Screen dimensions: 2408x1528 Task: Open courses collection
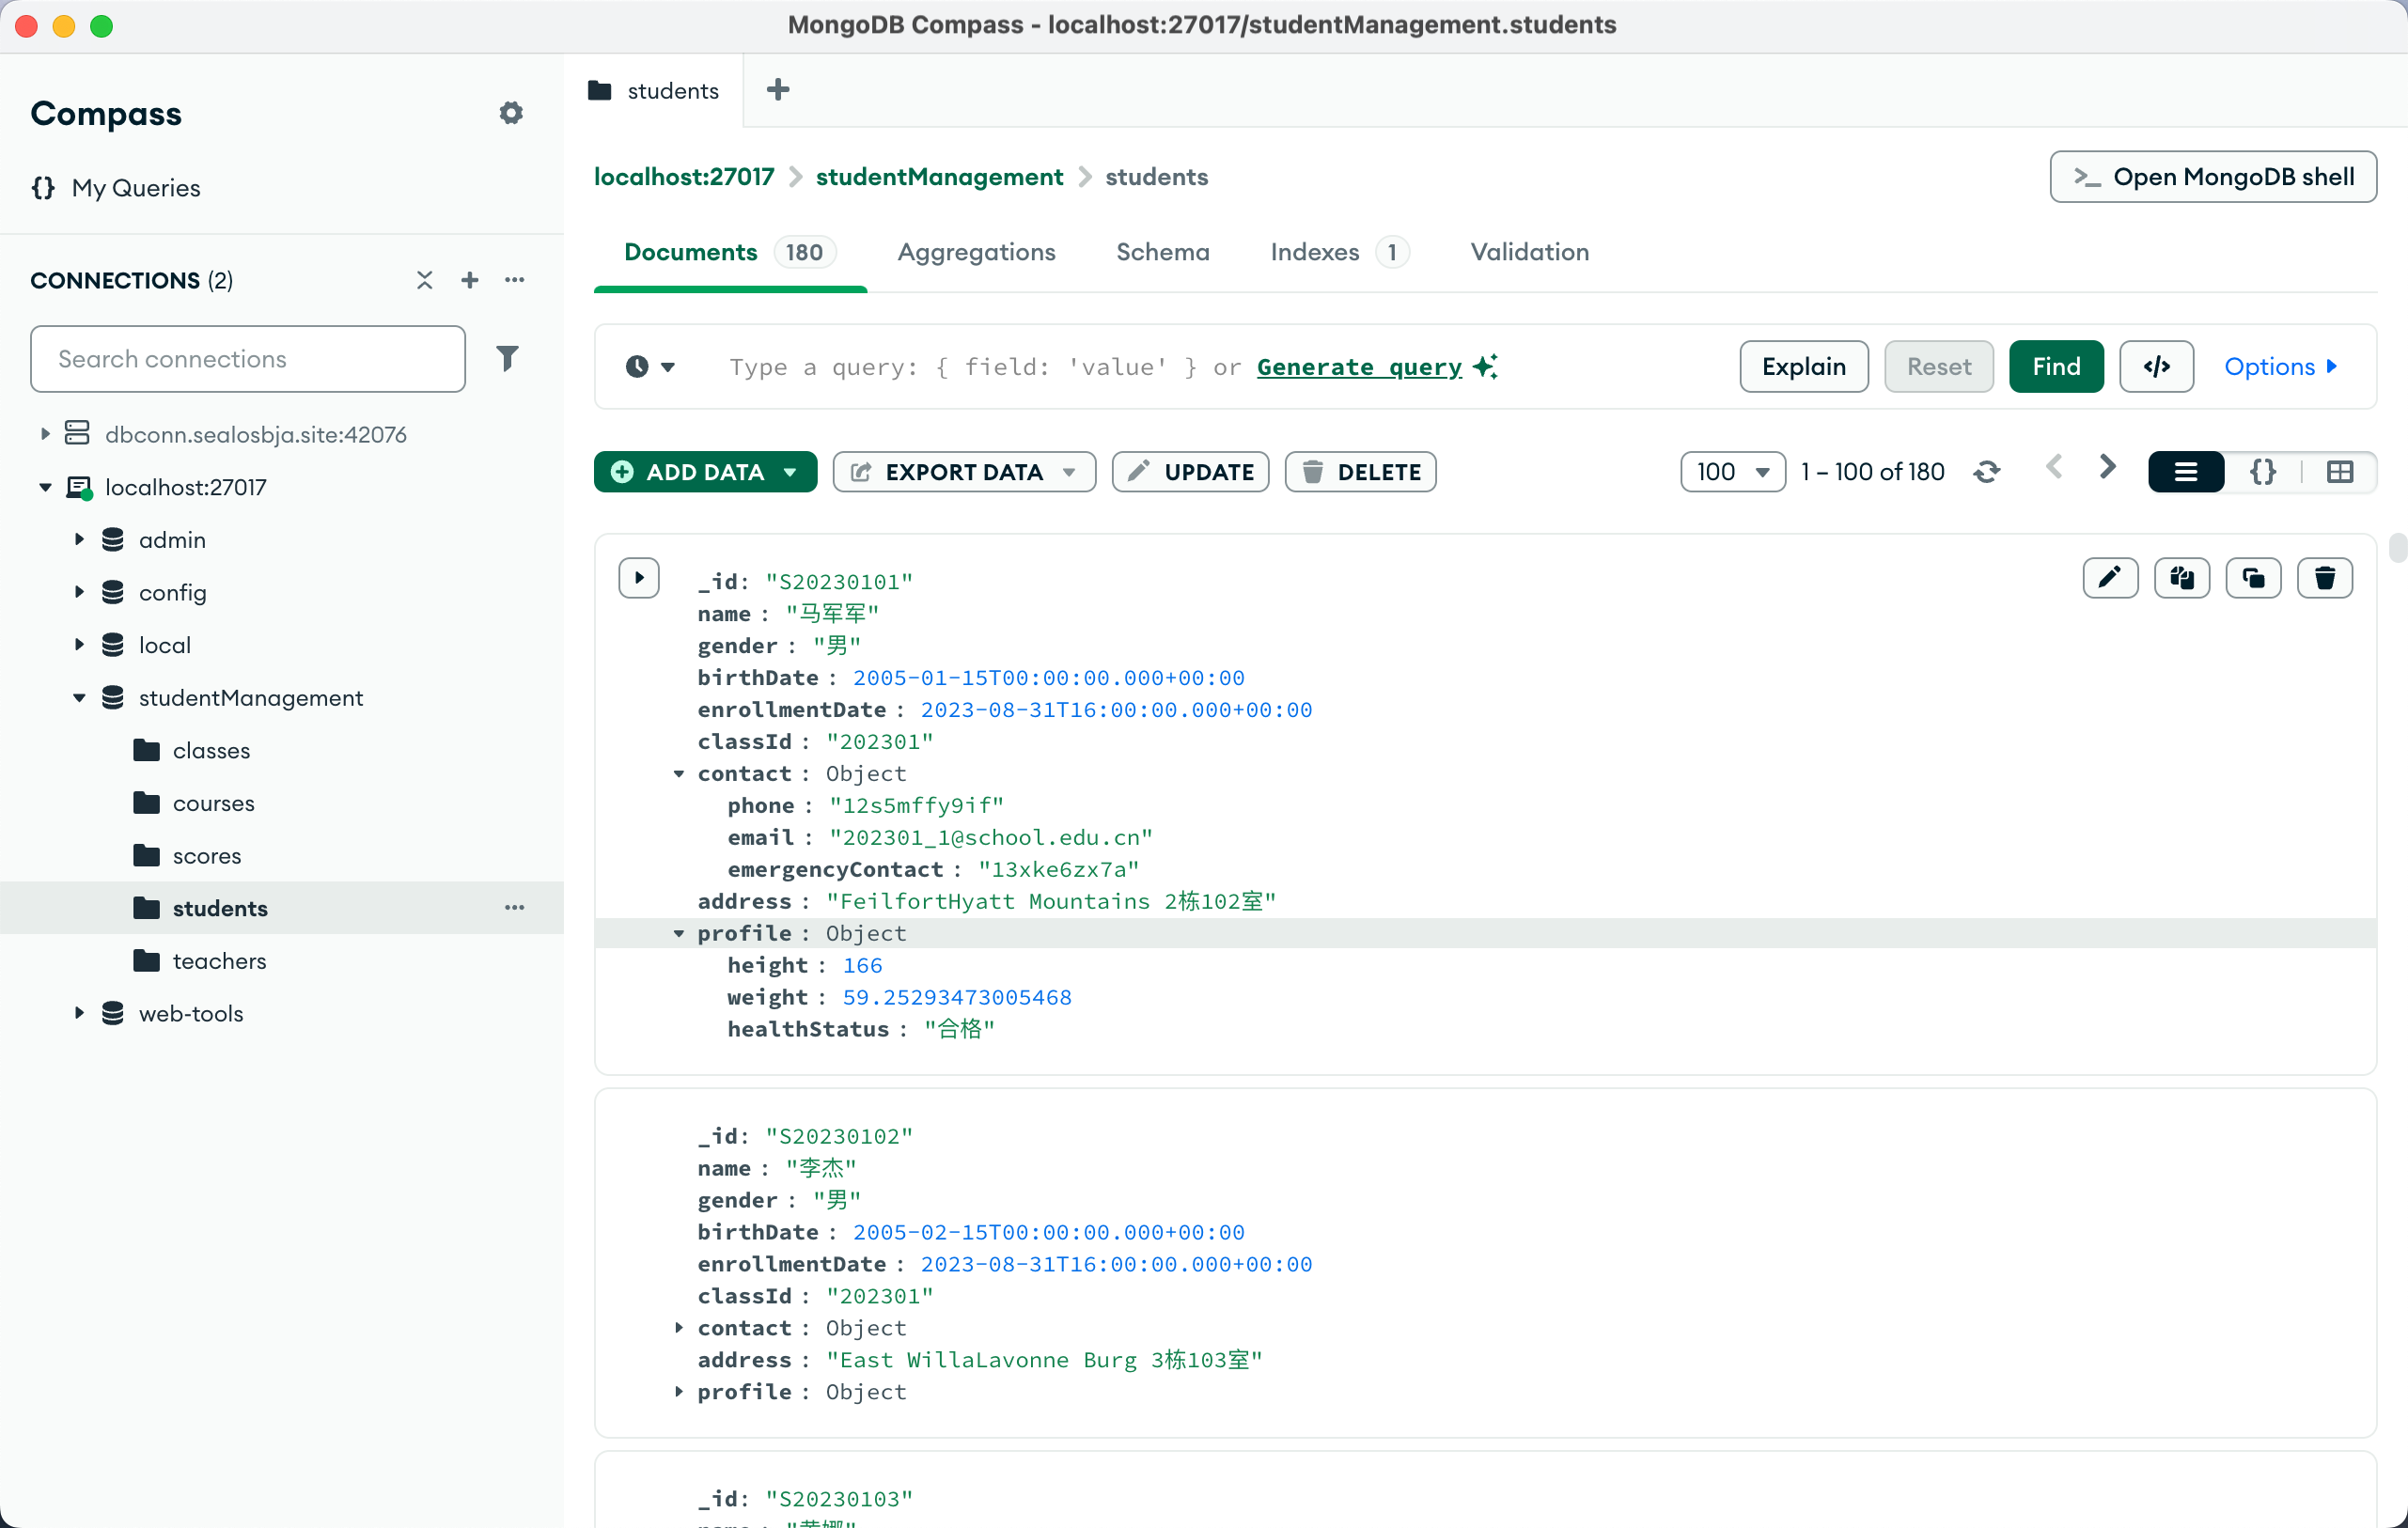(x=213, y=803)
